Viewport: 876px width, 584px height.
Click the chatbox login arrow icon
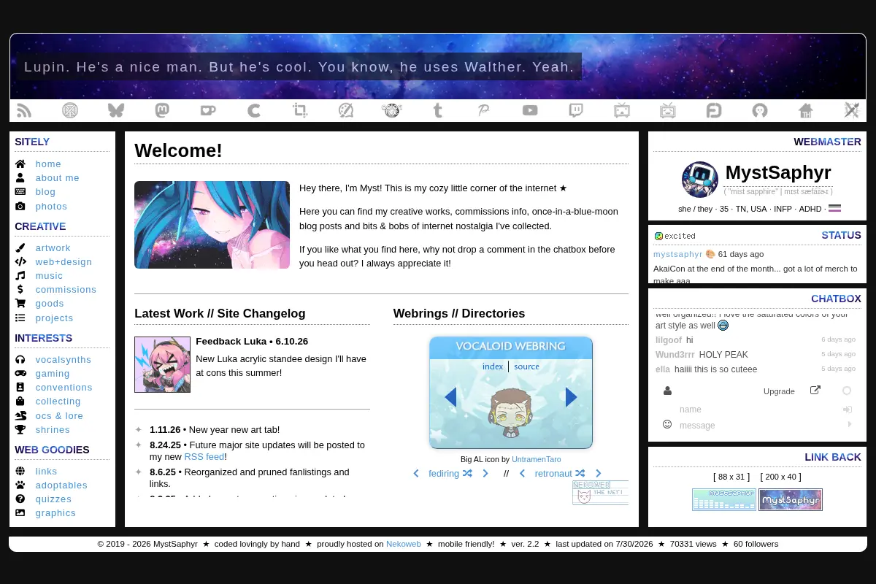(x=848, y=410)
